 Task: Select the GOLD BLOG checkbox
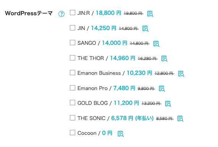pyautogui.click(x=73, y=103)
